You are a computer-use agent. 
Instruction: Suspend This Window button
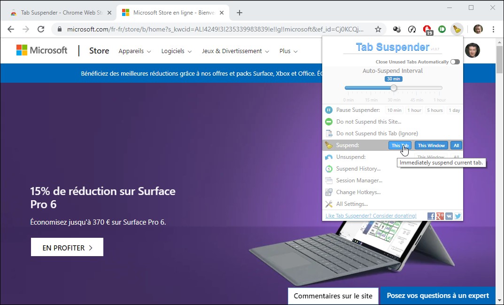pyautogui.click(x=431, y=146)
